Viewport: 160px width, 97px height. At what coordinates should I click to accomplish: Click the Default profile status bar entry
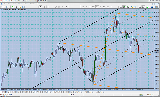click(72, 95)
